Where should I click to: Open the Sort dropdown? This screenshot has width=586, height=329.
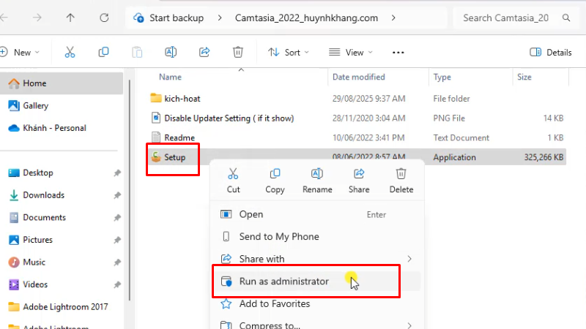coord(288,52)
